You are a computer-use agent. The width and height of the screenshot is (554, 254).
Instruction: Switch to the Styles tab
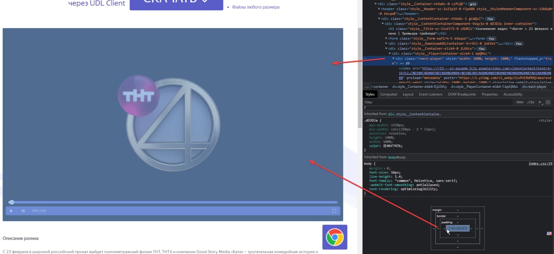(370, 94)
